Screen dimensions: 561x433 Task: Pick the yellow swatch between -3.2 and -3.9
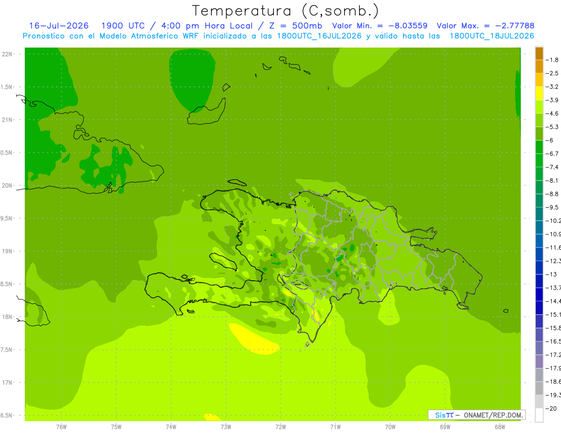coord(539,93)
